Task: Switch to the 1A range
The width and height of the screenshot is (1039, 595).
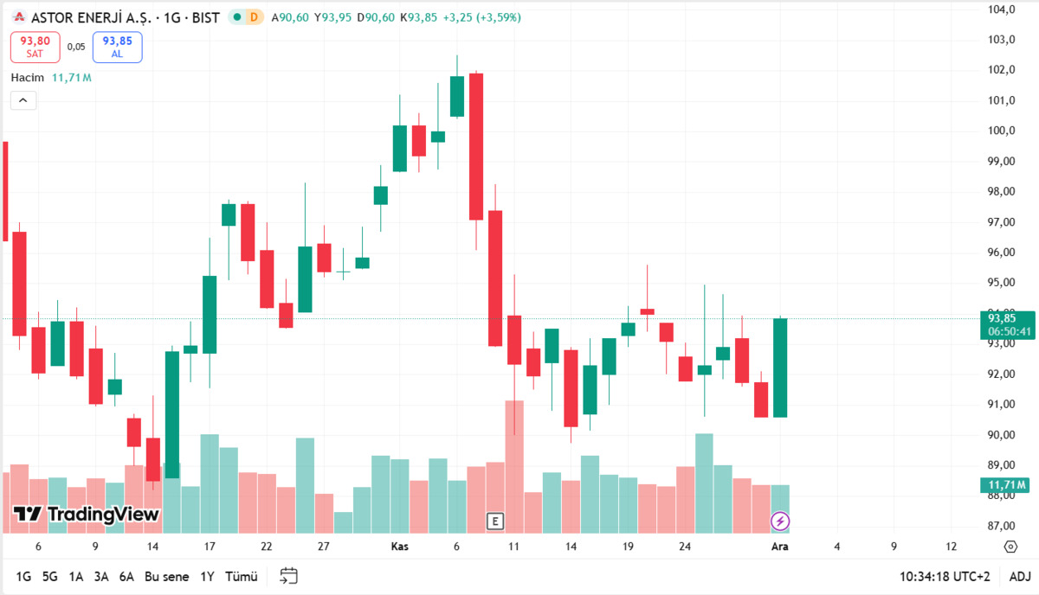Action: coord(76,576)
